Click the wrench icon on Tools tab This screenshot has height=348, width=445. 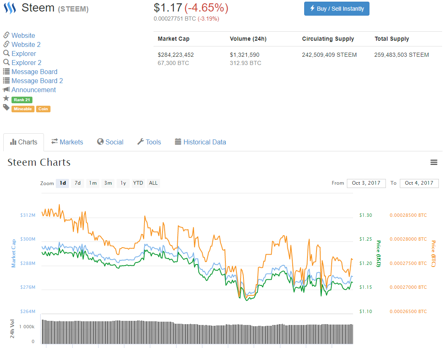coord(140,142)
